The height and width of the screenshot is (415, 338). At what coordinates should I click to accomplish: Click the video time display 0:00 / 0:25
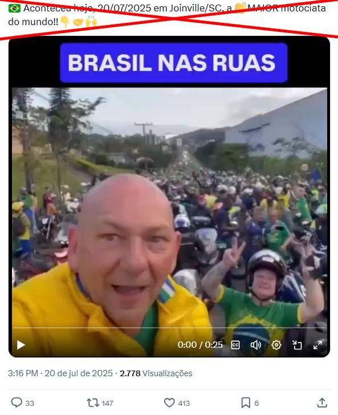click(x=200, y=345)
